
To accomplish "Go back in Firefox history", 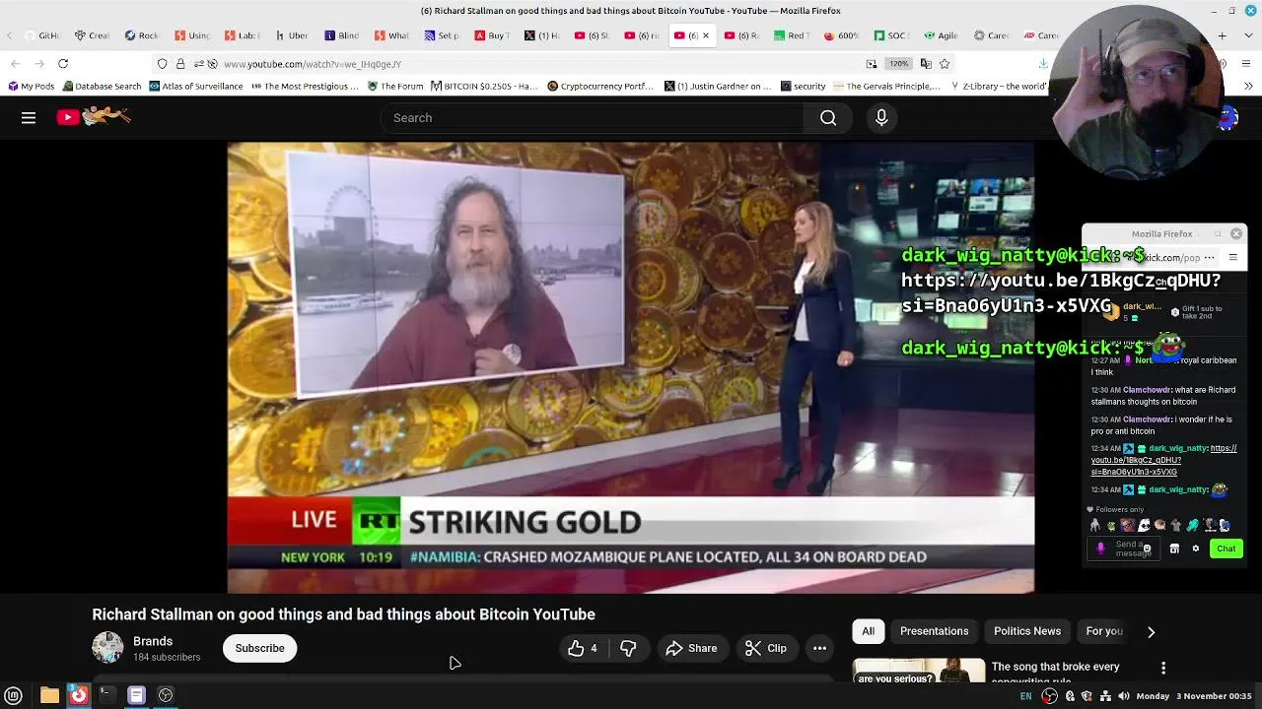I will (x=16, y=64).
